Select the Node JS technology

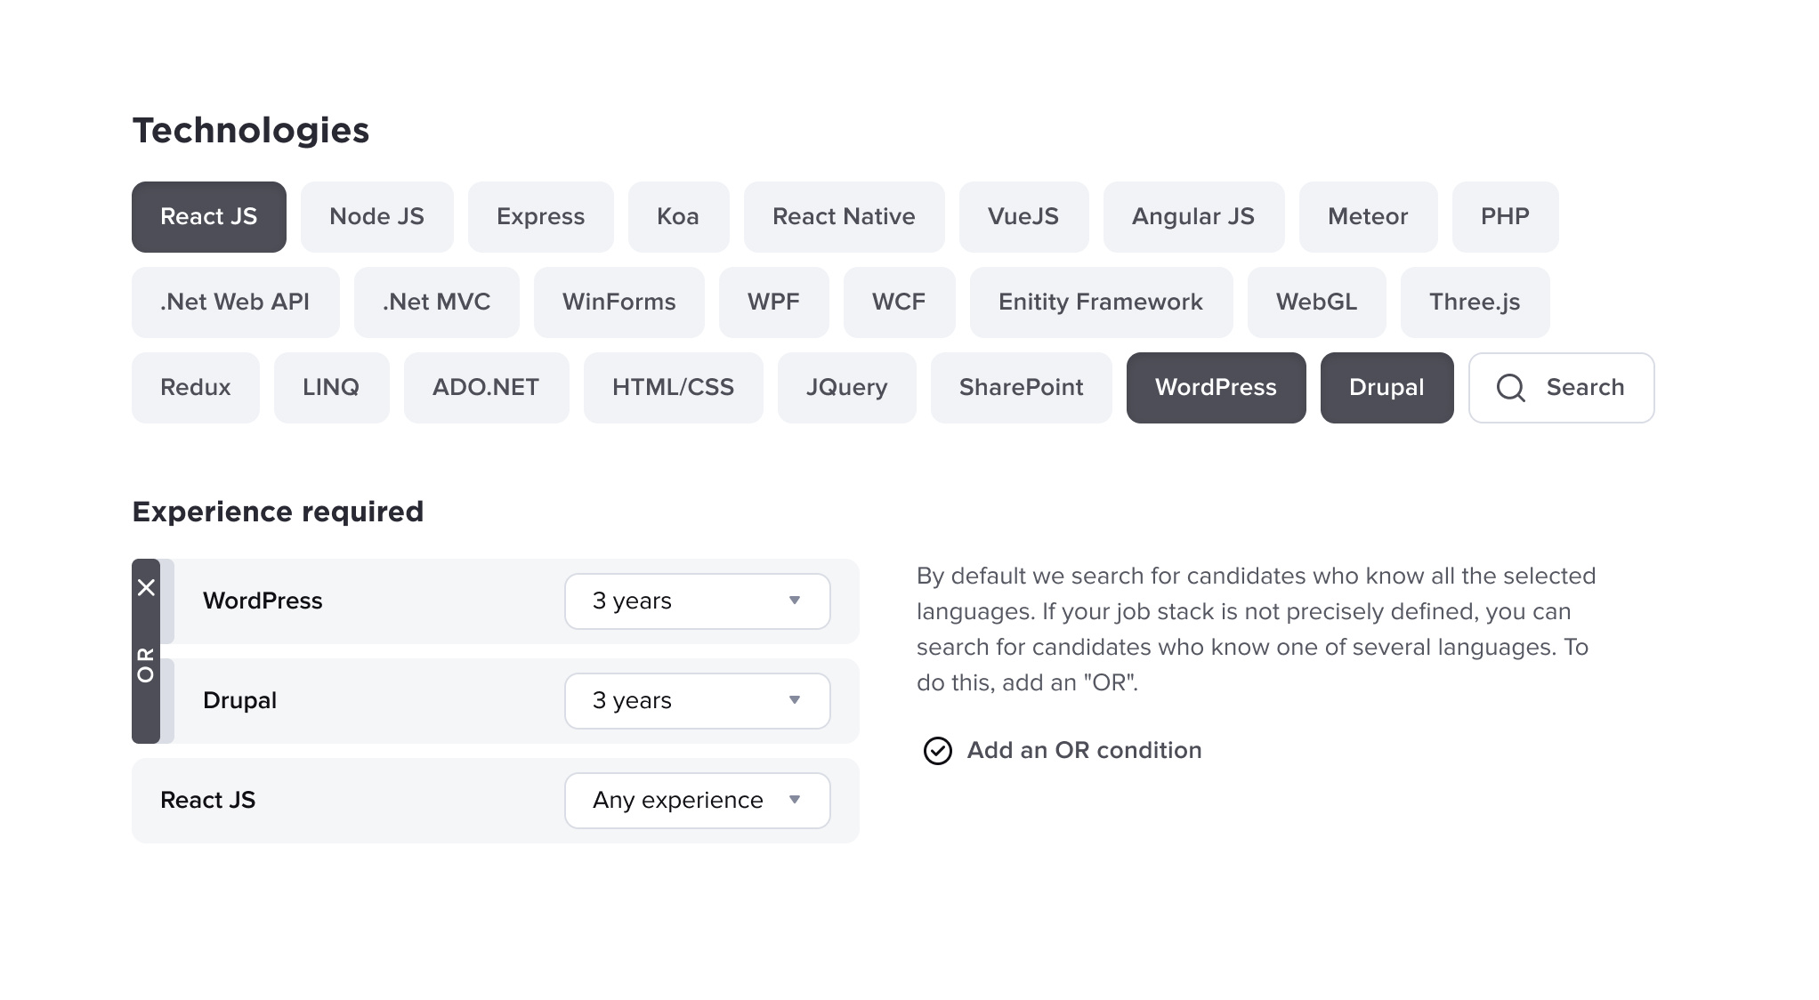[376, 216]
